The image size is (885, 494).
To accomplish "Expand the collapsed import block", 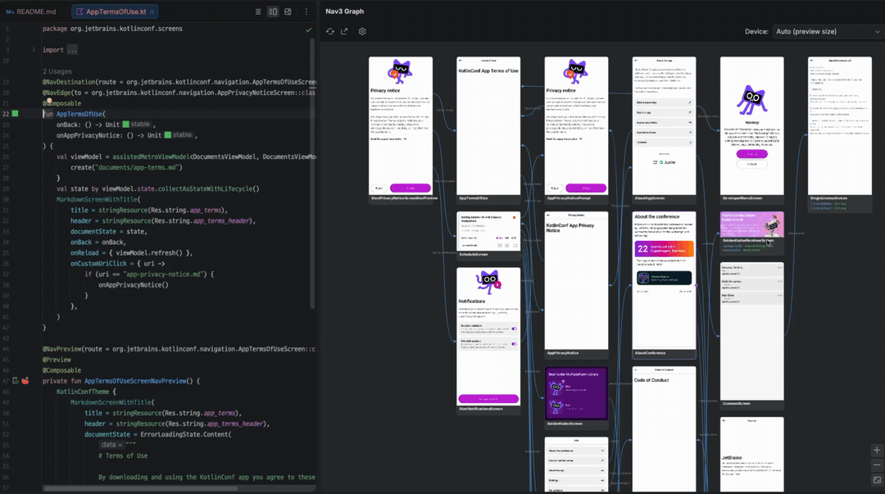I will click(34, 50).
